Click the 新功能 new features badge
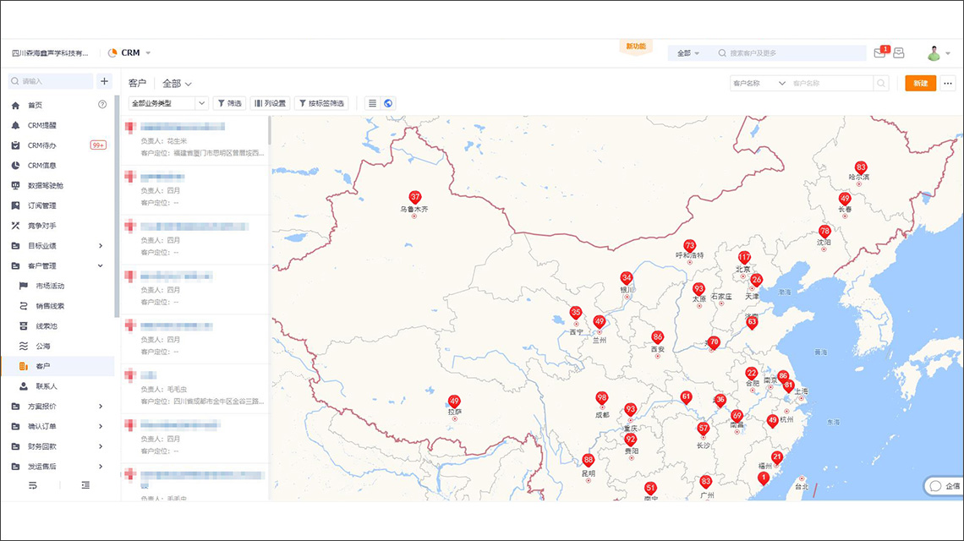 coord(636,47)
